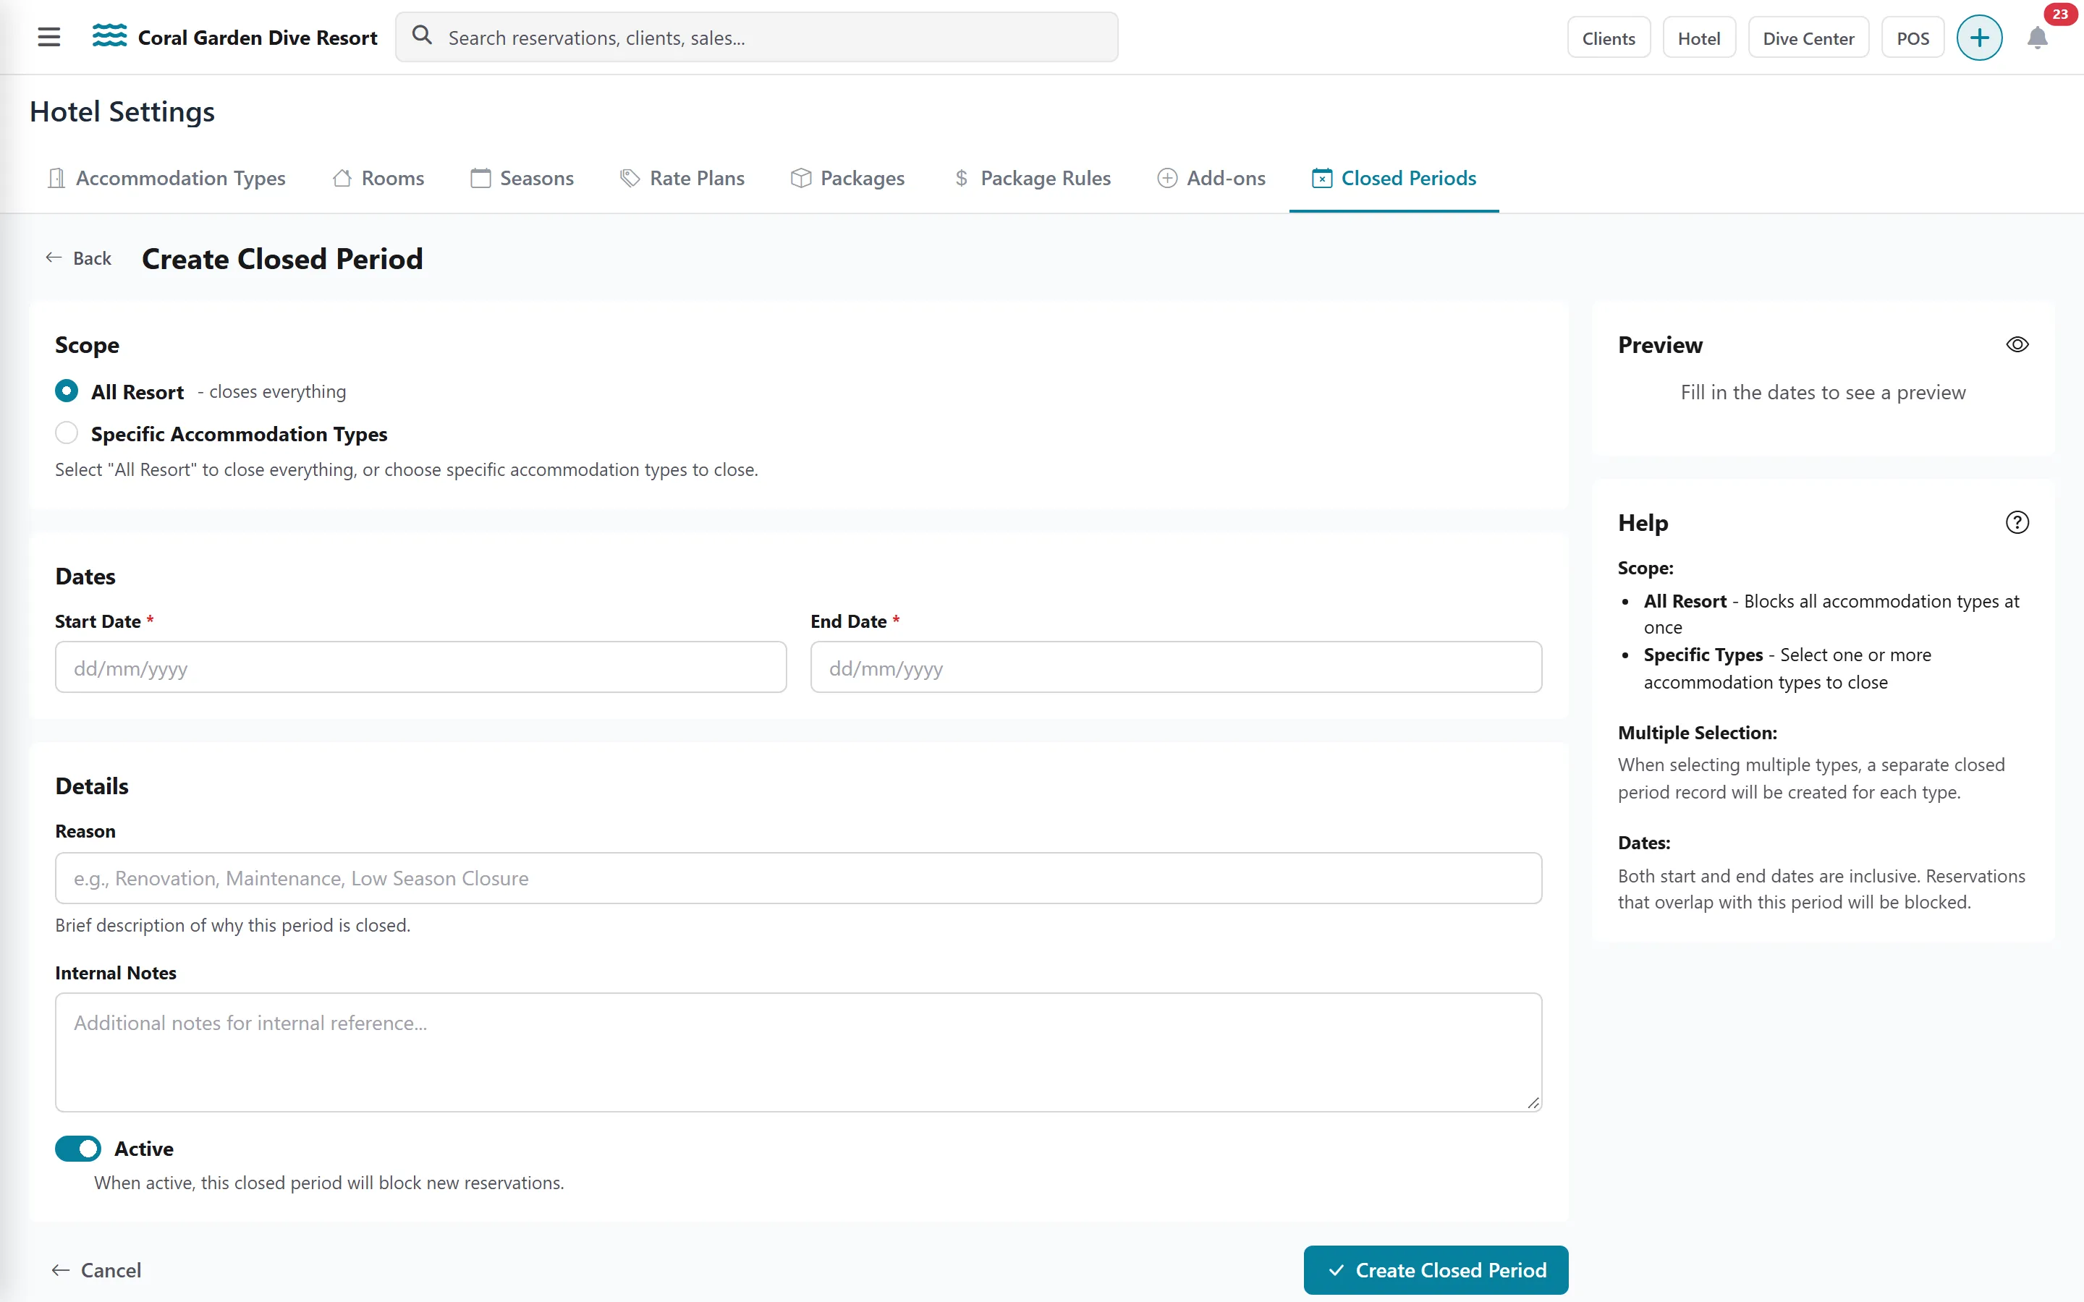Open the Rooms tab
The image size is (2084, 1302).
tap(379, 178)
